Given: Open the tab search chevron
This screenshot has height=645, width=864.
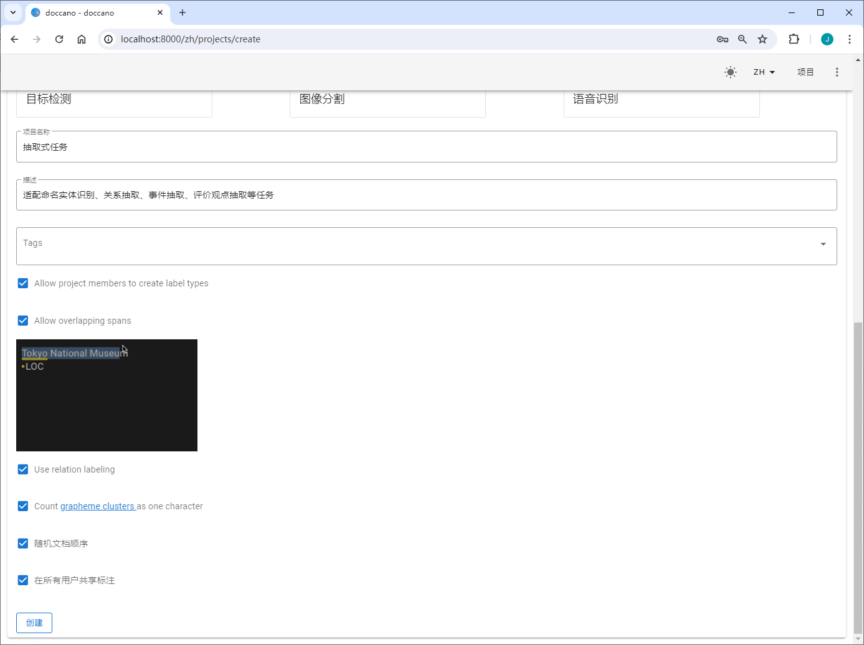Looking at the screenshot, I should [x=13, y=12].
